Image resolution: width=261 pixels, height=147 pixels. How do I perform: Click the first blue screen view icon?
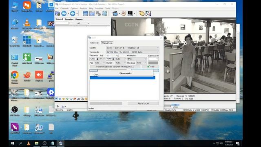click(x=85, y=13)
